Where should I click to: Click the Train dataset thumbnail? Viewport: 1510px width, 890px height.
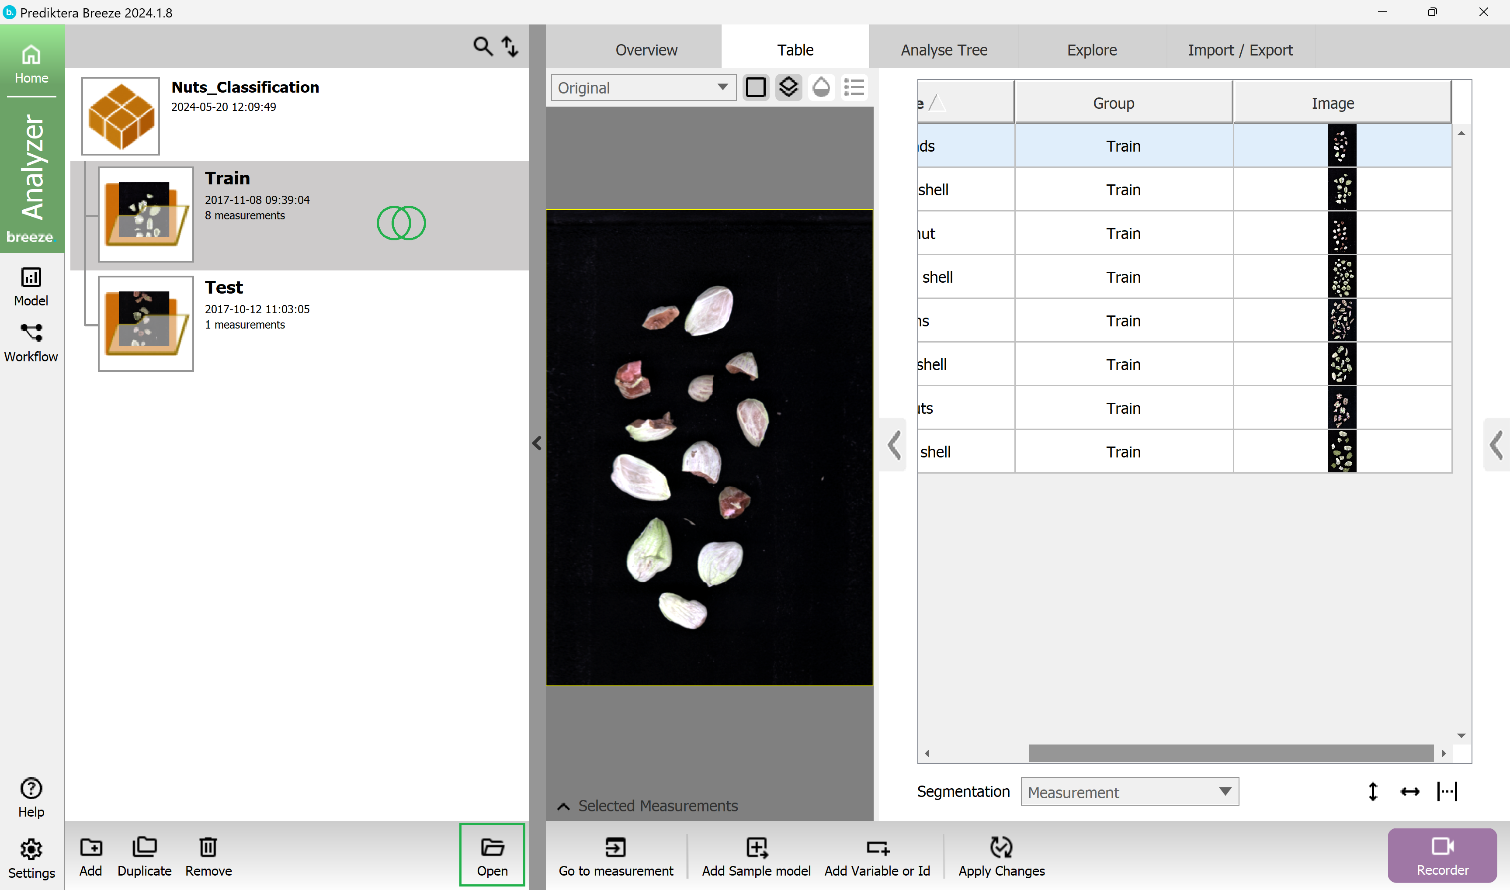pyautogui.click(x=146, y=212)
